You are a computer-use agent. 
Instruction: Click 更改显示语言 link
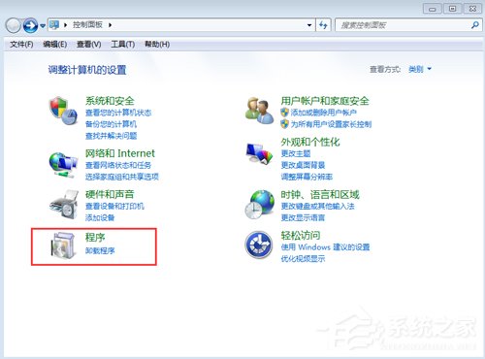pyautogui.click(x=303, y=217)
